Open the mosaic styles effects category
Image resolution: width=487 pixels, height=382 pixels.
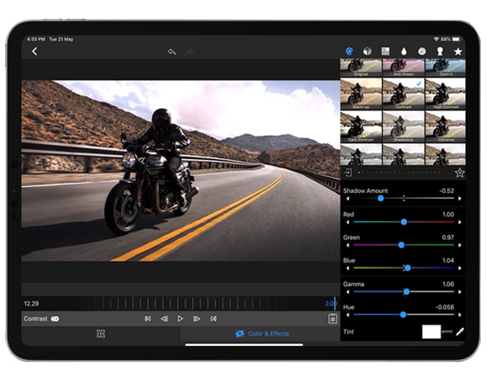(x=385, y=51)
